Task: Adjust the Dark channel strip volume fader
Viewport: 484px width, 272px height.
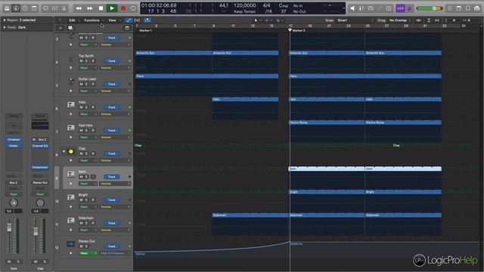Action: point(9,227)
